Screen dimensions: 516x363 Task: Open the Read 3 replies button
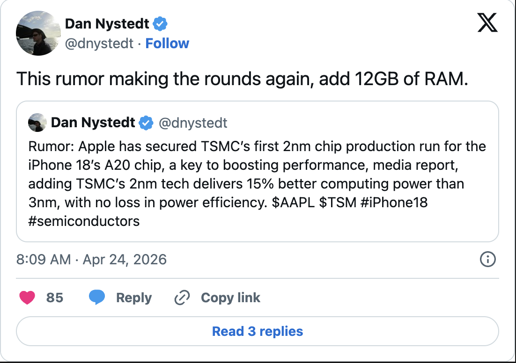(258, 332)
